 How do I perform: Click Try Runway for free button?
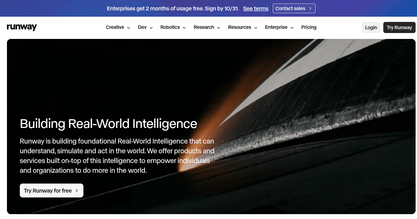tap(51, 190)
